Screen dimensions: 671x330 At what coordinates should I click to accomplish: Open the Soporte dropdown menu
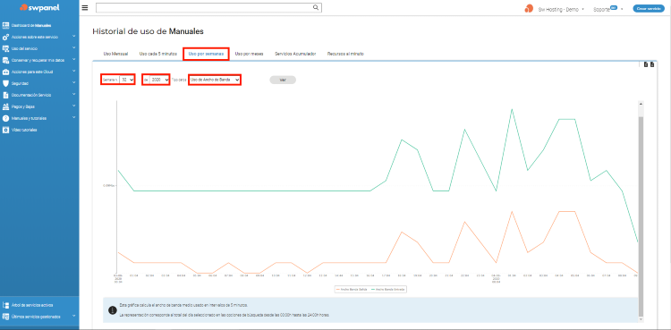point(607,9)
